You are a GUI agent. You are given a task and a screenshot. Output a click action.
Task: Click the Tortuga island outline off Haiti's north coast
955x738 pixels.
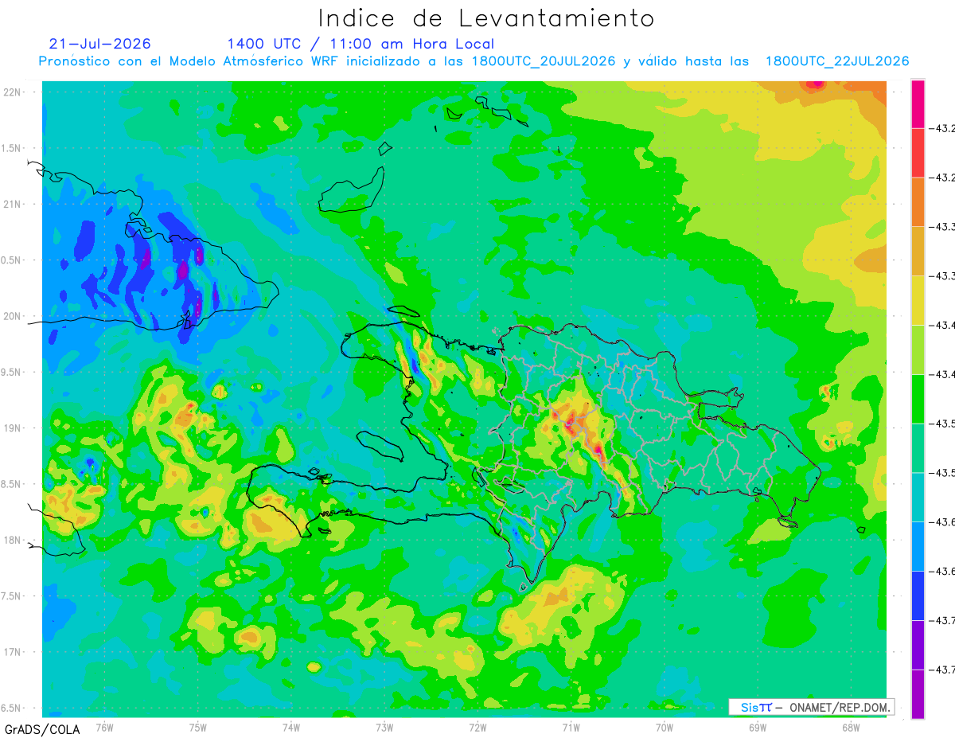point(403,311)
